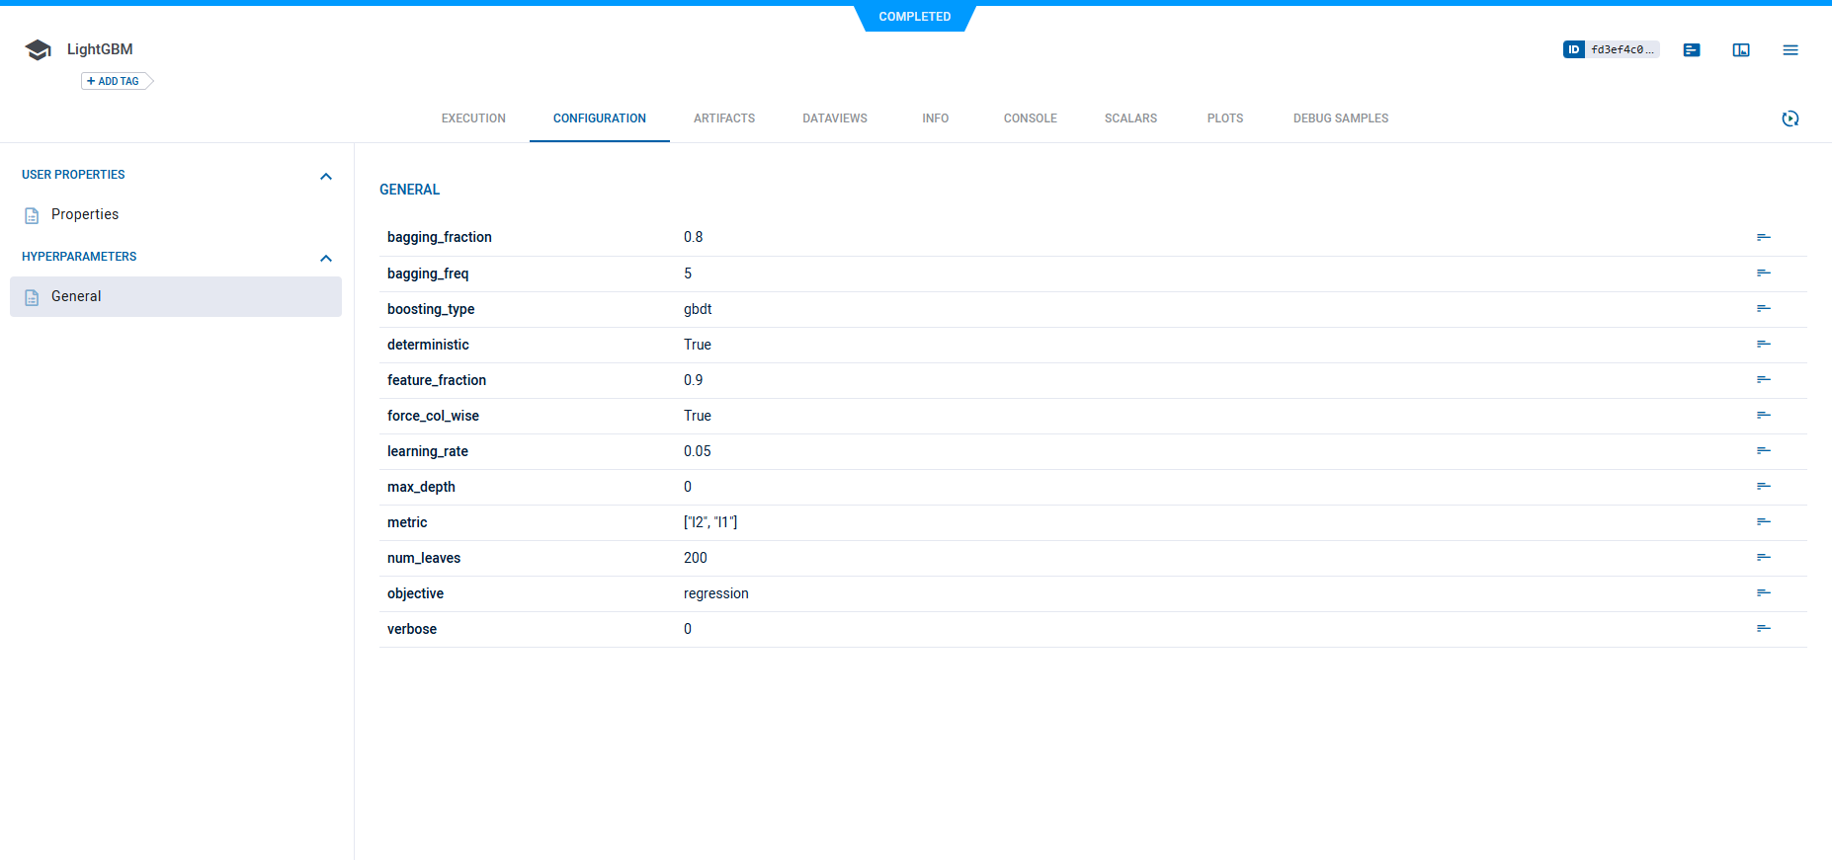Collapse the Hyperparameters section

pyautogui.click(x=326, y=258)
